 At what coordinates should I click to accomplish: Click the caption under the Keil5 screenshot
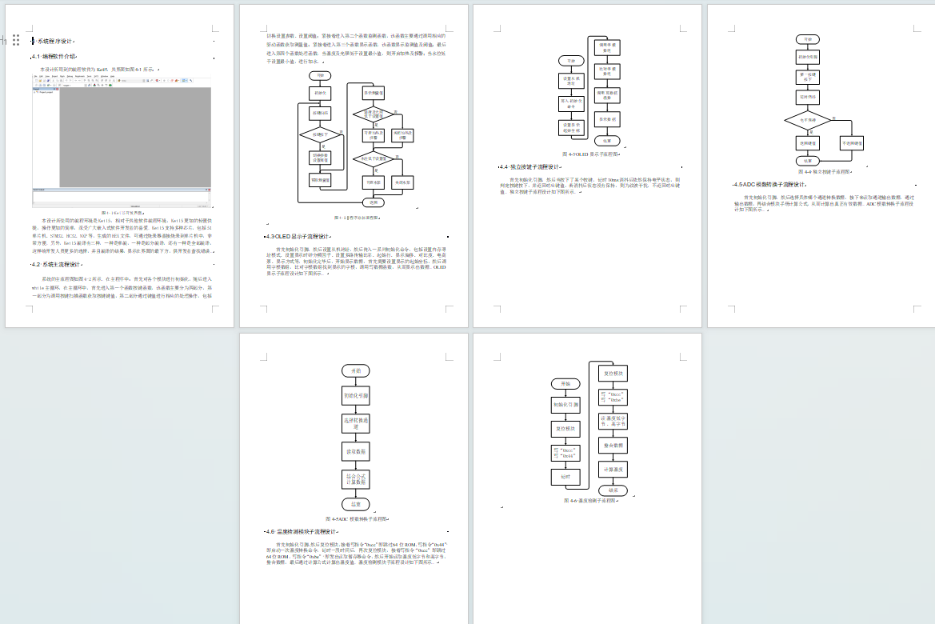click(122, 212)
